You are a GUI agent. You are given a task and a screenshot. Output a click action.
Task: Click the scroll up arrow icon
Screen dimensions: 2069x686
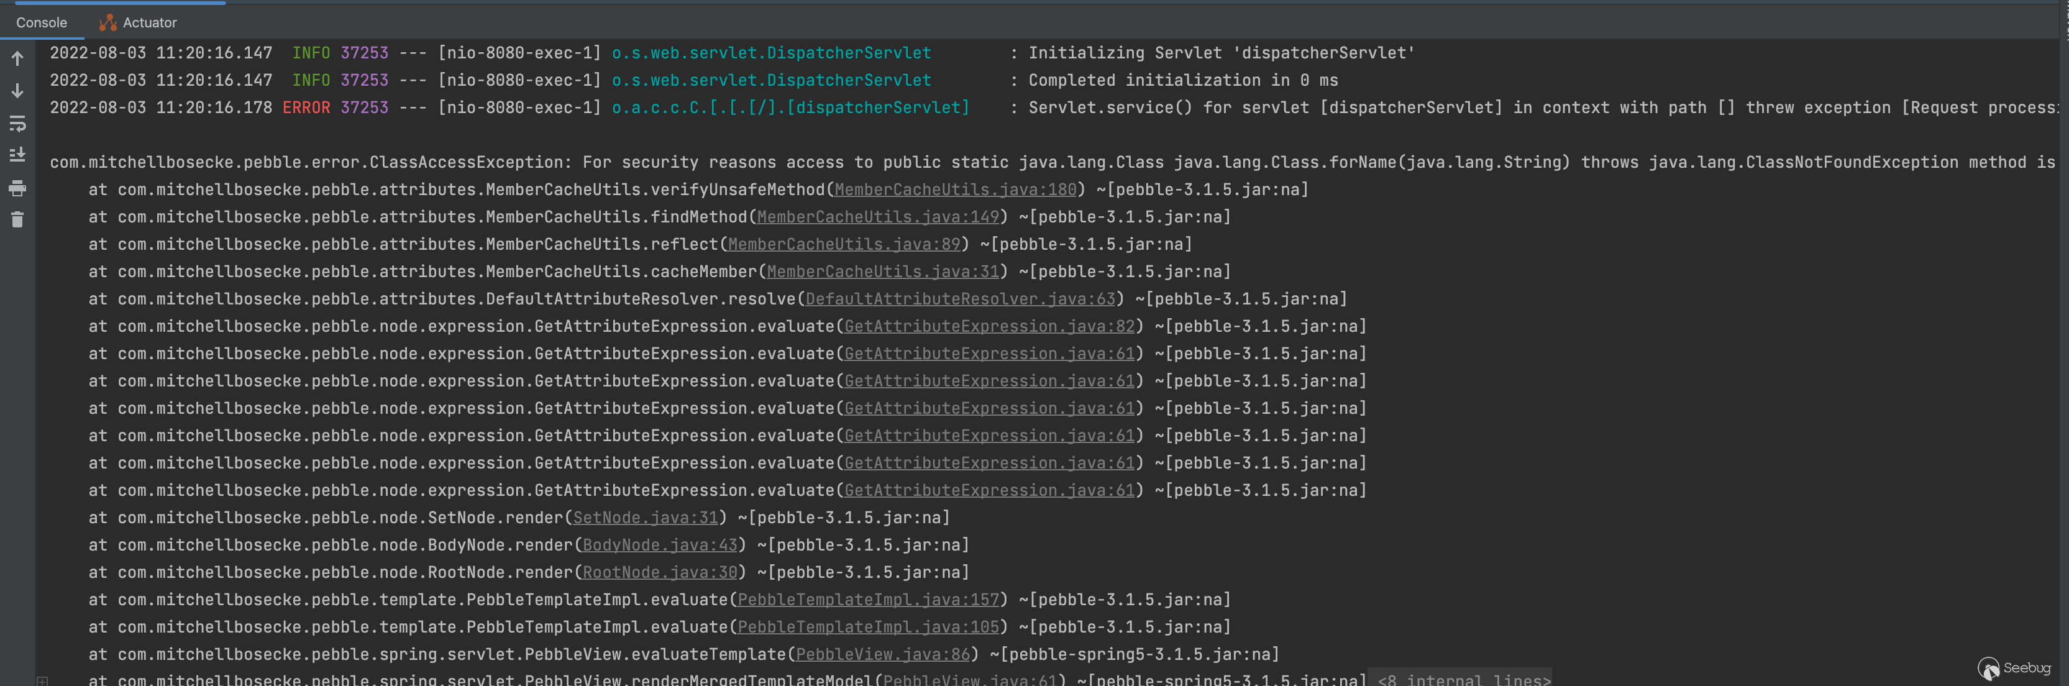coord(17,58)
